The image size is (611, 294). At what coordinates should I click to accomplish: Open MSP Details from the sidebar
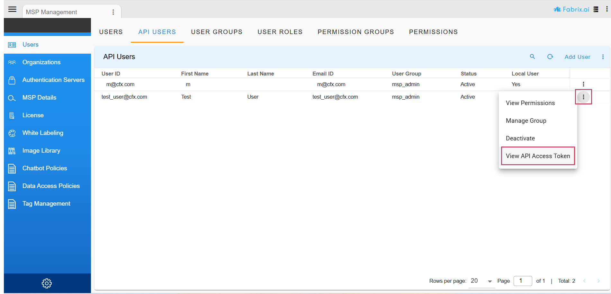click(39, 97)
